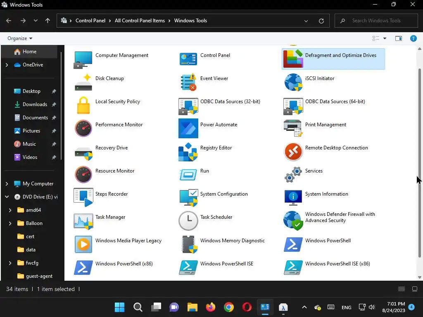The width and height of the screenshot is (423, 317).
Task: Go up one folder level
Action: (48, 21)
